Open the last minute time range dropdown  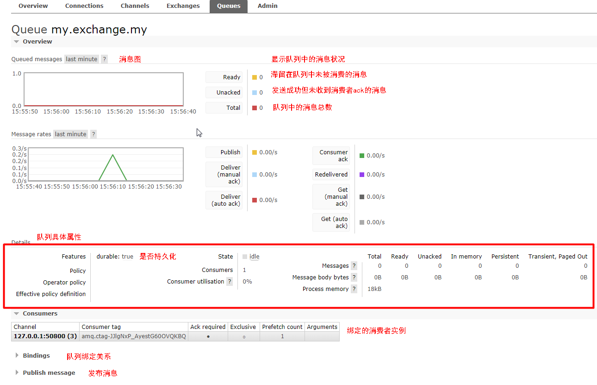(81, 59)
